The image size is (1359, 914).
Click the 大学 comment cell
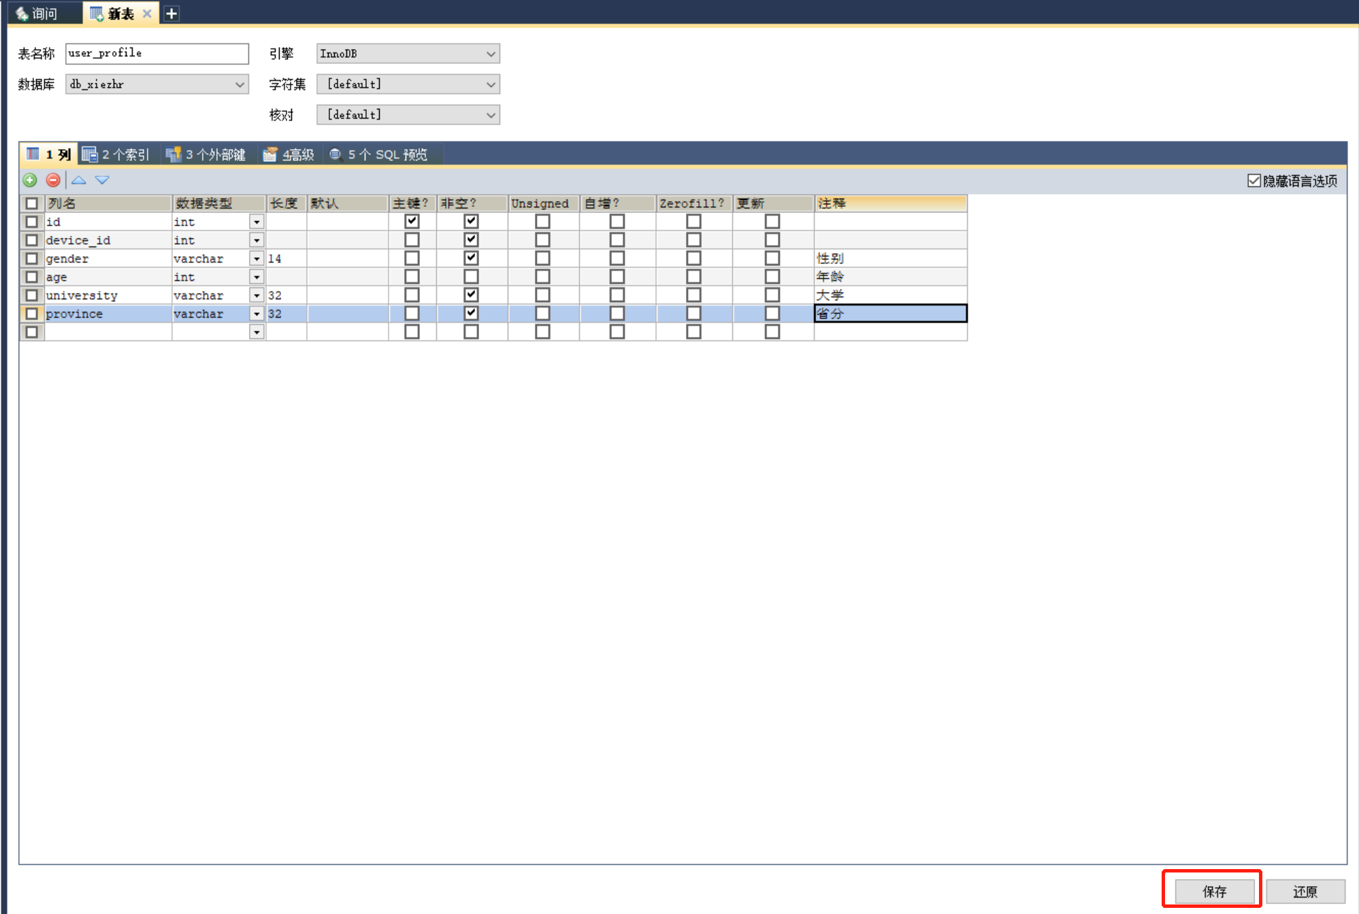[890, 295]
